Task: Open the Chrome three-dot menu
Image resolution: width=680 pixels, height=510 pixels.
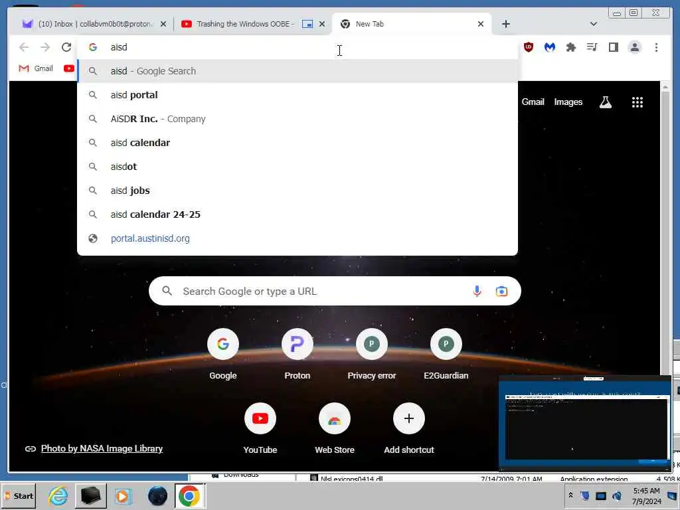Action: (656, 47)
